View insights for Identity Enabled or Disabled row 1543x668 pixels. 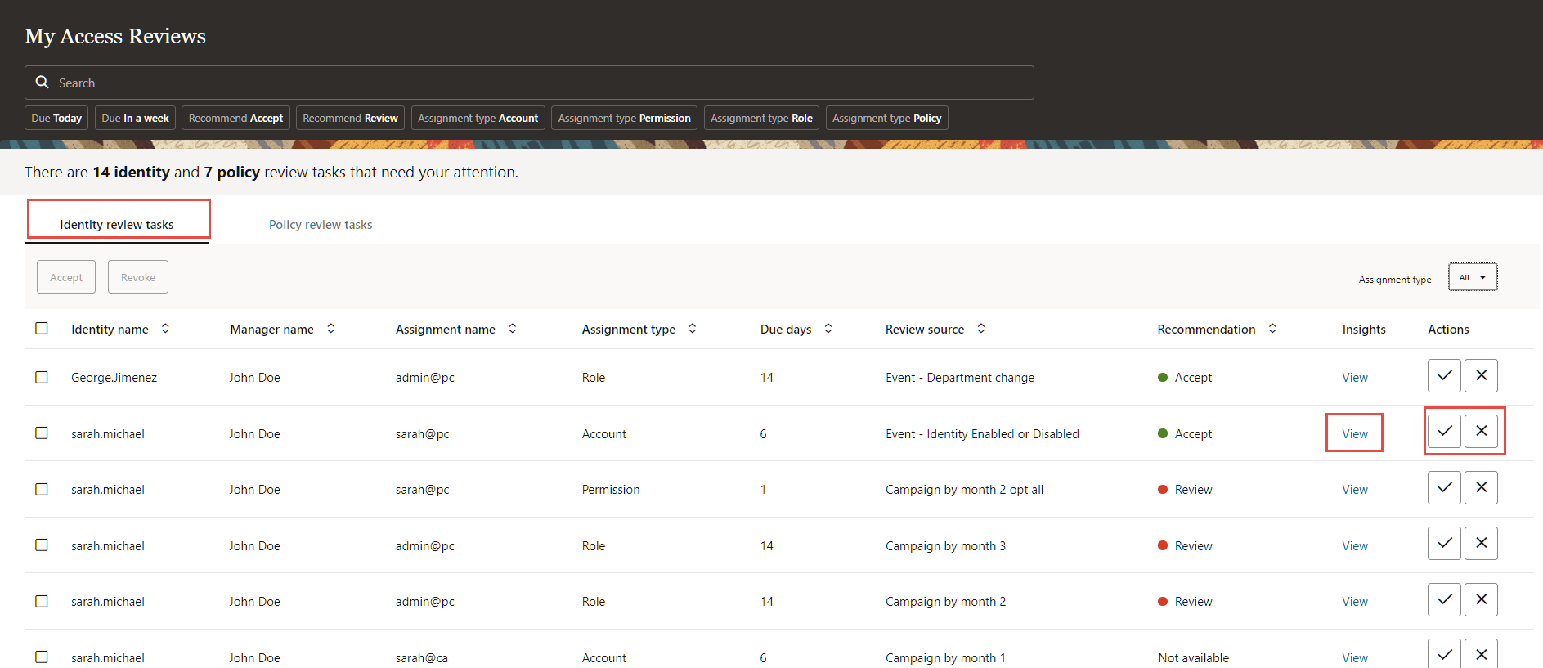(1355, 433)
